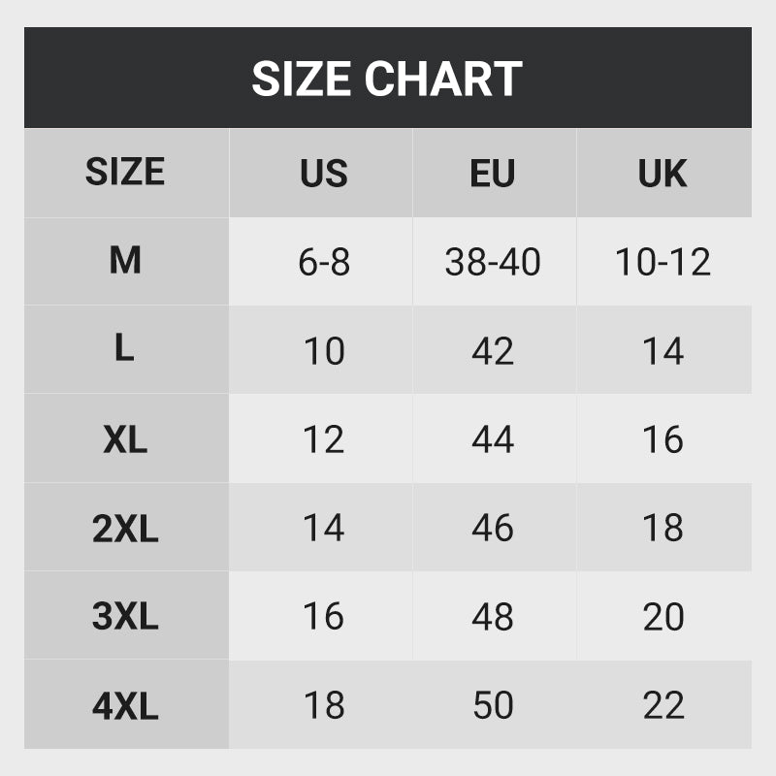Select the EU 38-40 cell
The height and width of the screenshot is (776, 776).
tap(493, 262)
